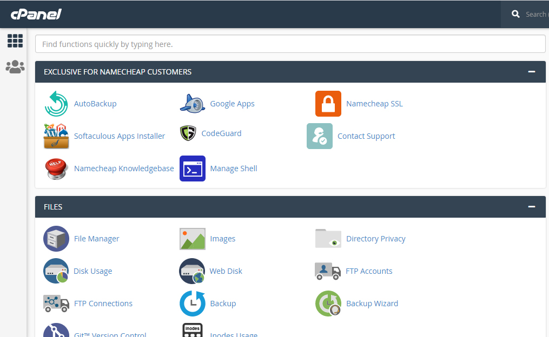Click the Namecheap SSL link
The width and height of the screenshot is (549, 337).
click(374, 104)
